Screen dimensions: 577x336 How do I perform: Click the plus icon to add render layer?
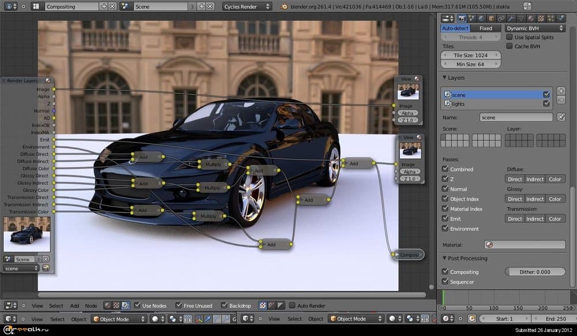561,91
